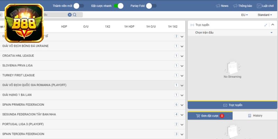Open the Standard view dropdown
Viewport: 278px width, 139px height.
point(264,15)
